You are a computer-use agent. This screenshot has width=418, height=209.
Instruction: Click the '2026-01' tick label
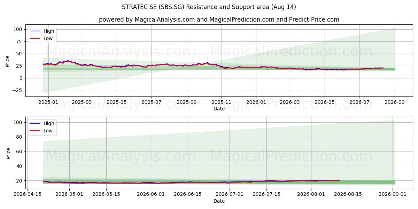(x=256, y=102)
